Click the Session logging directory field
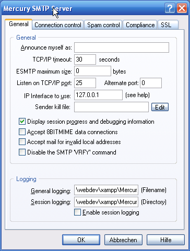This screenshot has height=251, width=190. click(106, 202)
